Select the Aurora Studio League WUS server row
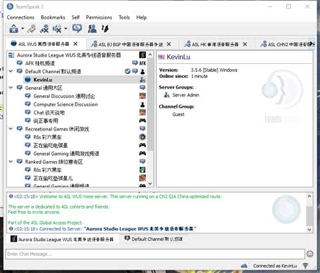The width and height of the screenshot is (320, 273). point(77,55)
